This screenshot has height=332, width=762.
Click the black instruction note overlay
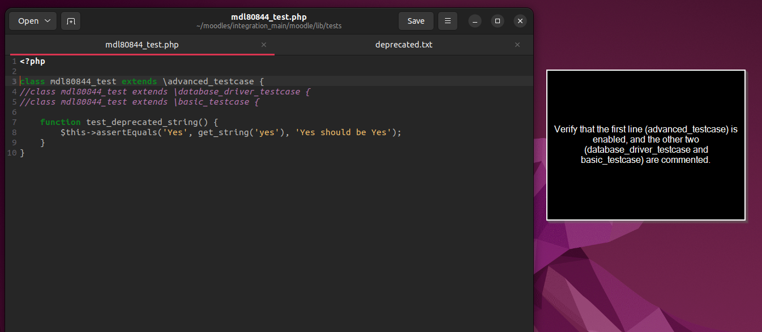click(x=646, y=145)
